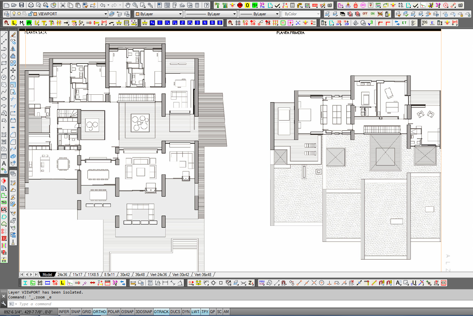Open the ByLayer color swatch control
This screenshot has width=473, height=316.
[x=158, y=14]
